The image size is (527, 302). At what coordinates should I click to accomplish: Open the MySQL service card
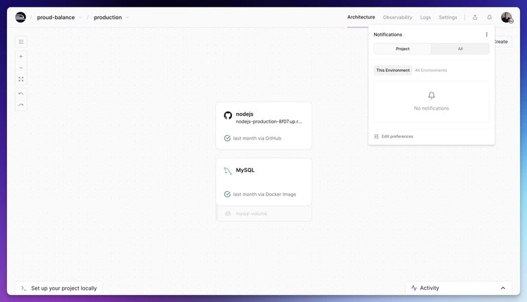click(x=263, y=182)
